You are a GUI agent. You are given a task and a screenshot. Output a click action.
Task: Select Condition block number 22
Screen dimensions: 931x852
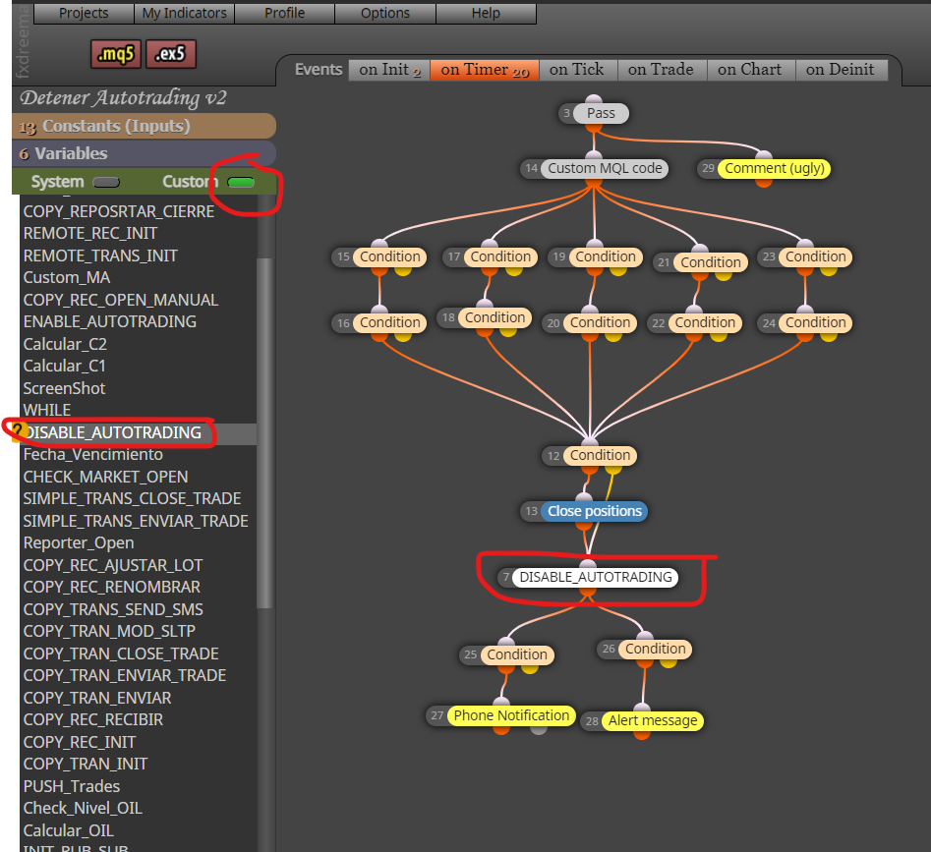705,322
